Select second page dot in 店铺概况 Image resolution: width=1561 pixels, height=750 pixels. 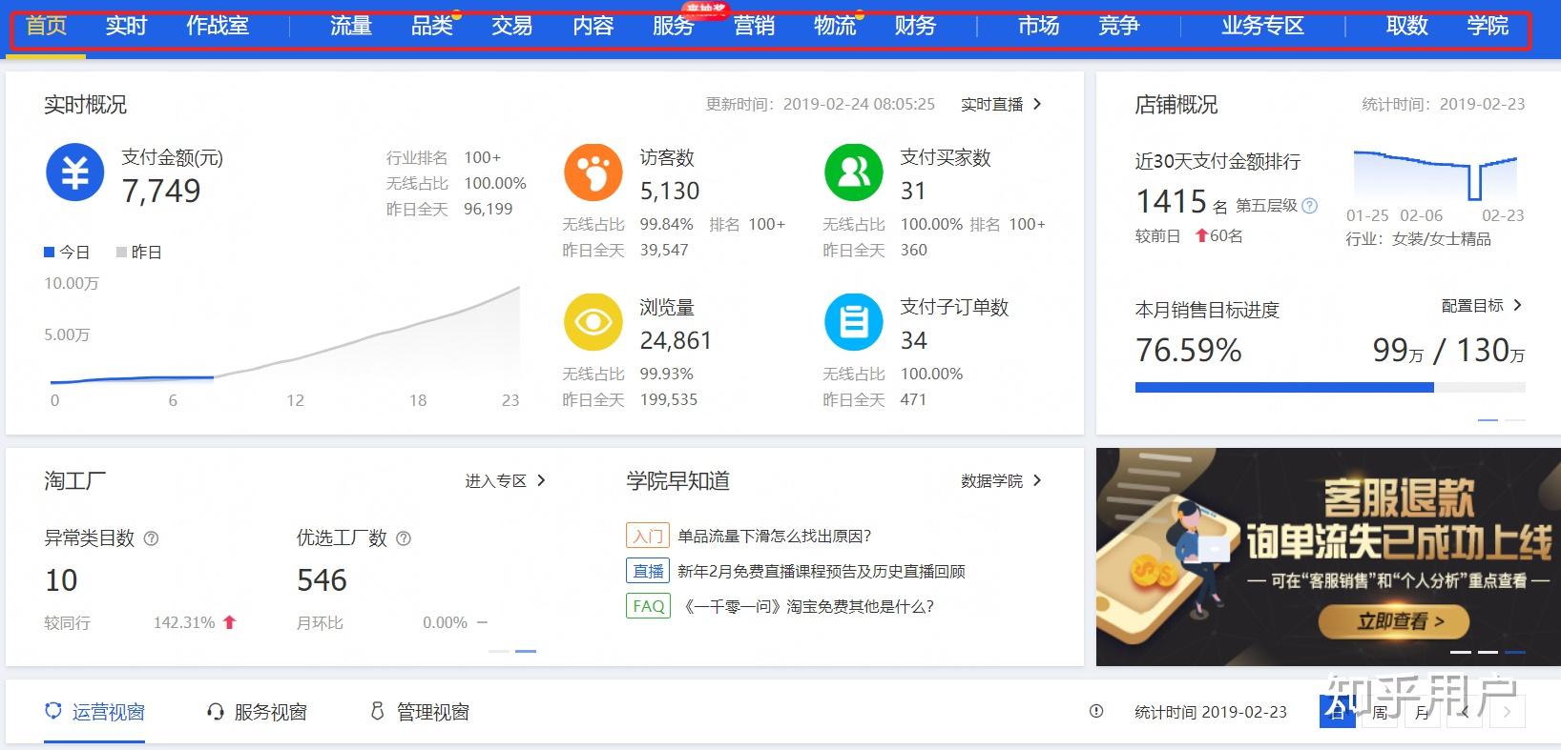click(1515, 420)
